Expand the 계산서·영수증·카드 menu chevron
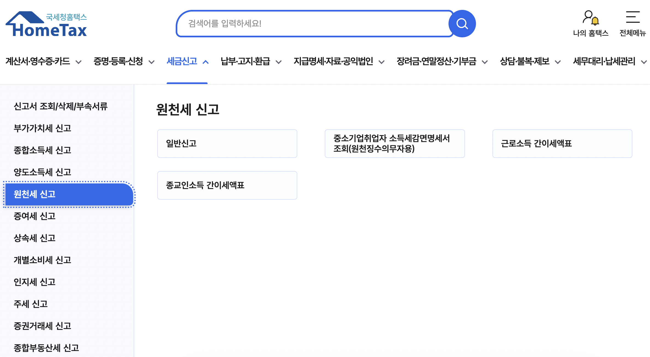 (79, 62)
